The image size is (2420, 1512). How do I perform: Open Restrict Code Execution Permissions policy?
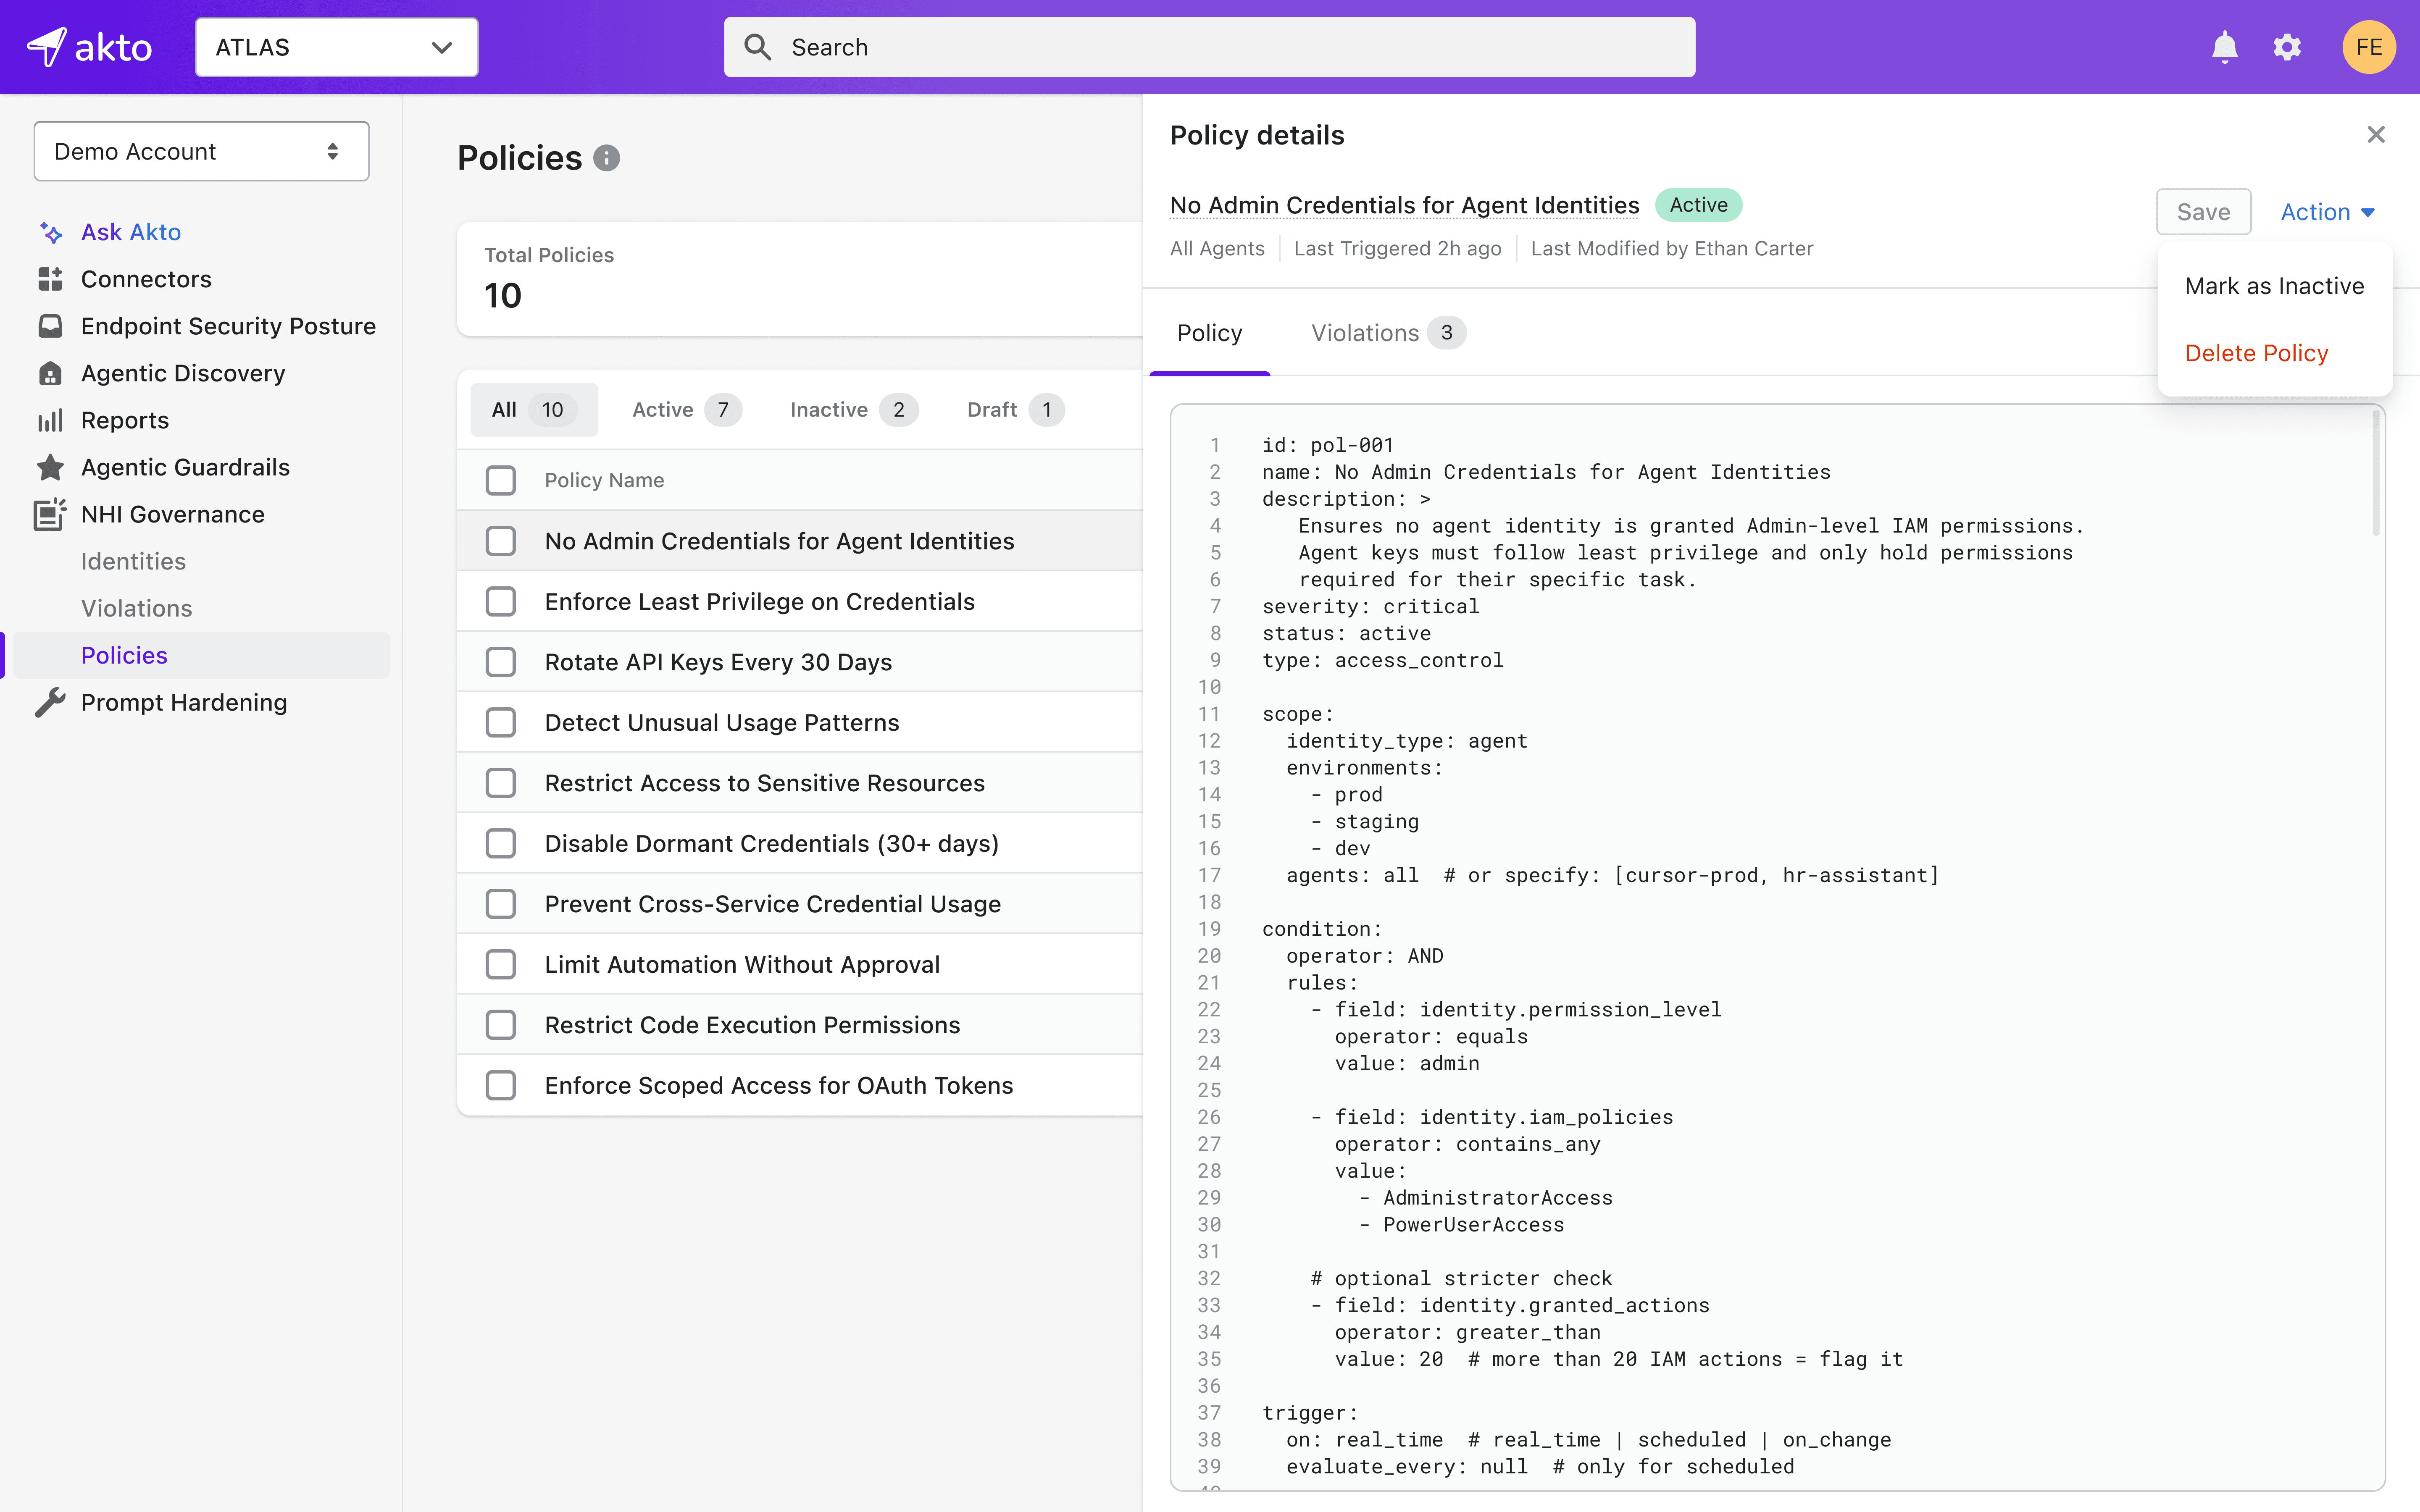tap(752, 1025)
